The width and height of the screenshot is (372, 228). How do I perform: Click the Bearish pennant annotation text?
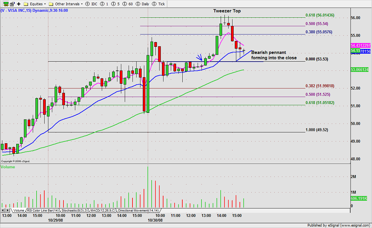click(x=274, y=55)
